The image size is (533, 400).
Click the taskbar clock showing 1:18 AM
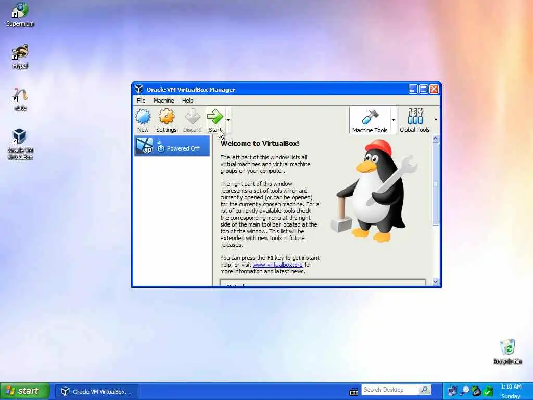[x=511, y=387]
